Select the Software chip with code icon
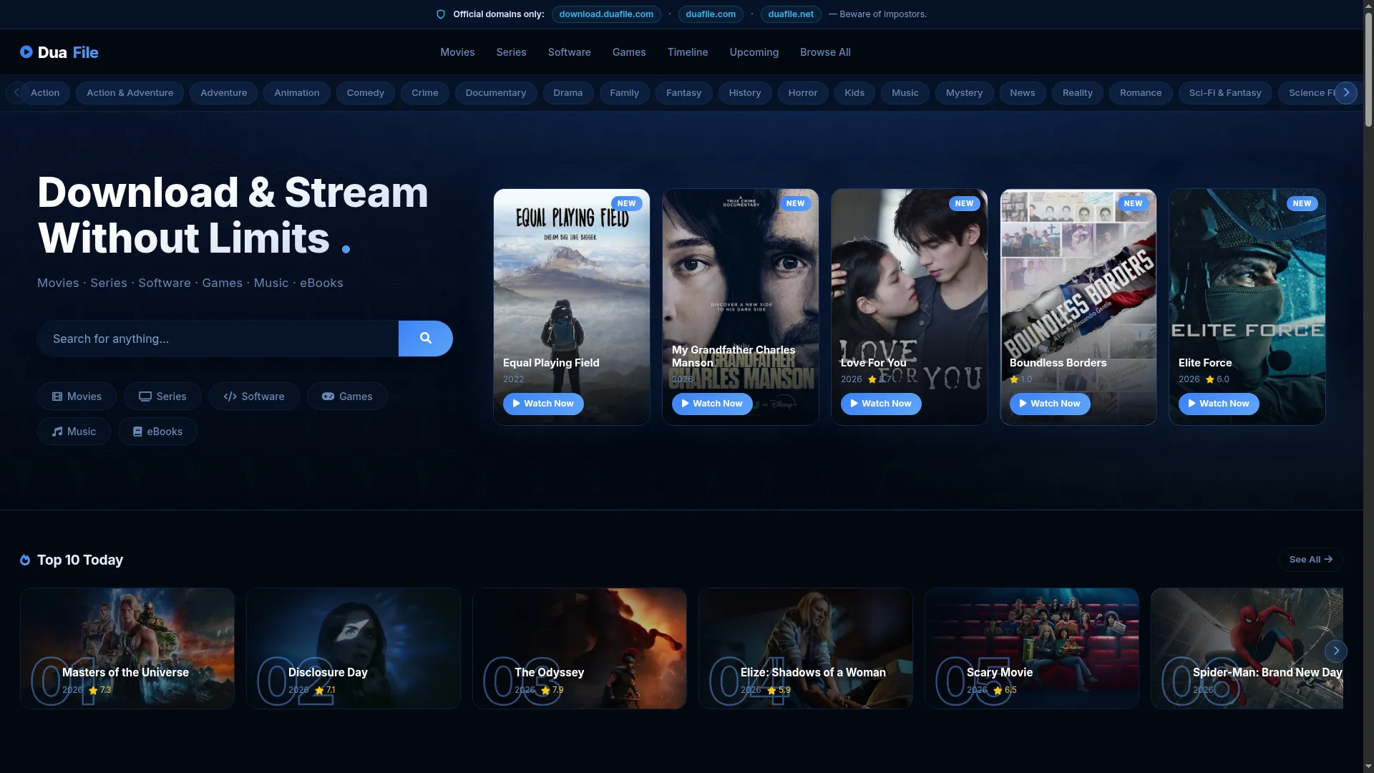Image resolution: width=1374 pixels, height=773 pixels. point(254,397)
